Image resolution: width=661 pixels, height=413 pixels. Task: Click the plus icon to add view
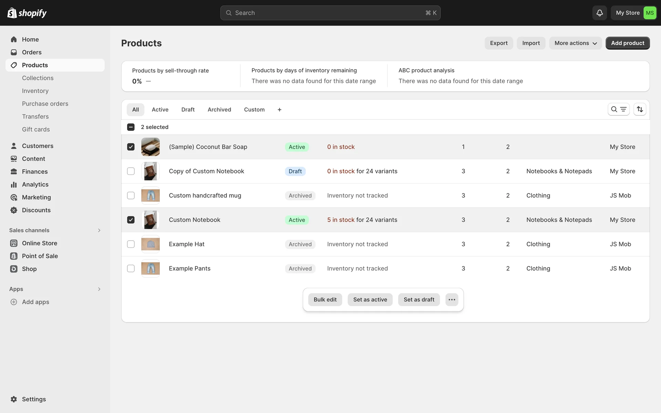tap(280, 110)
